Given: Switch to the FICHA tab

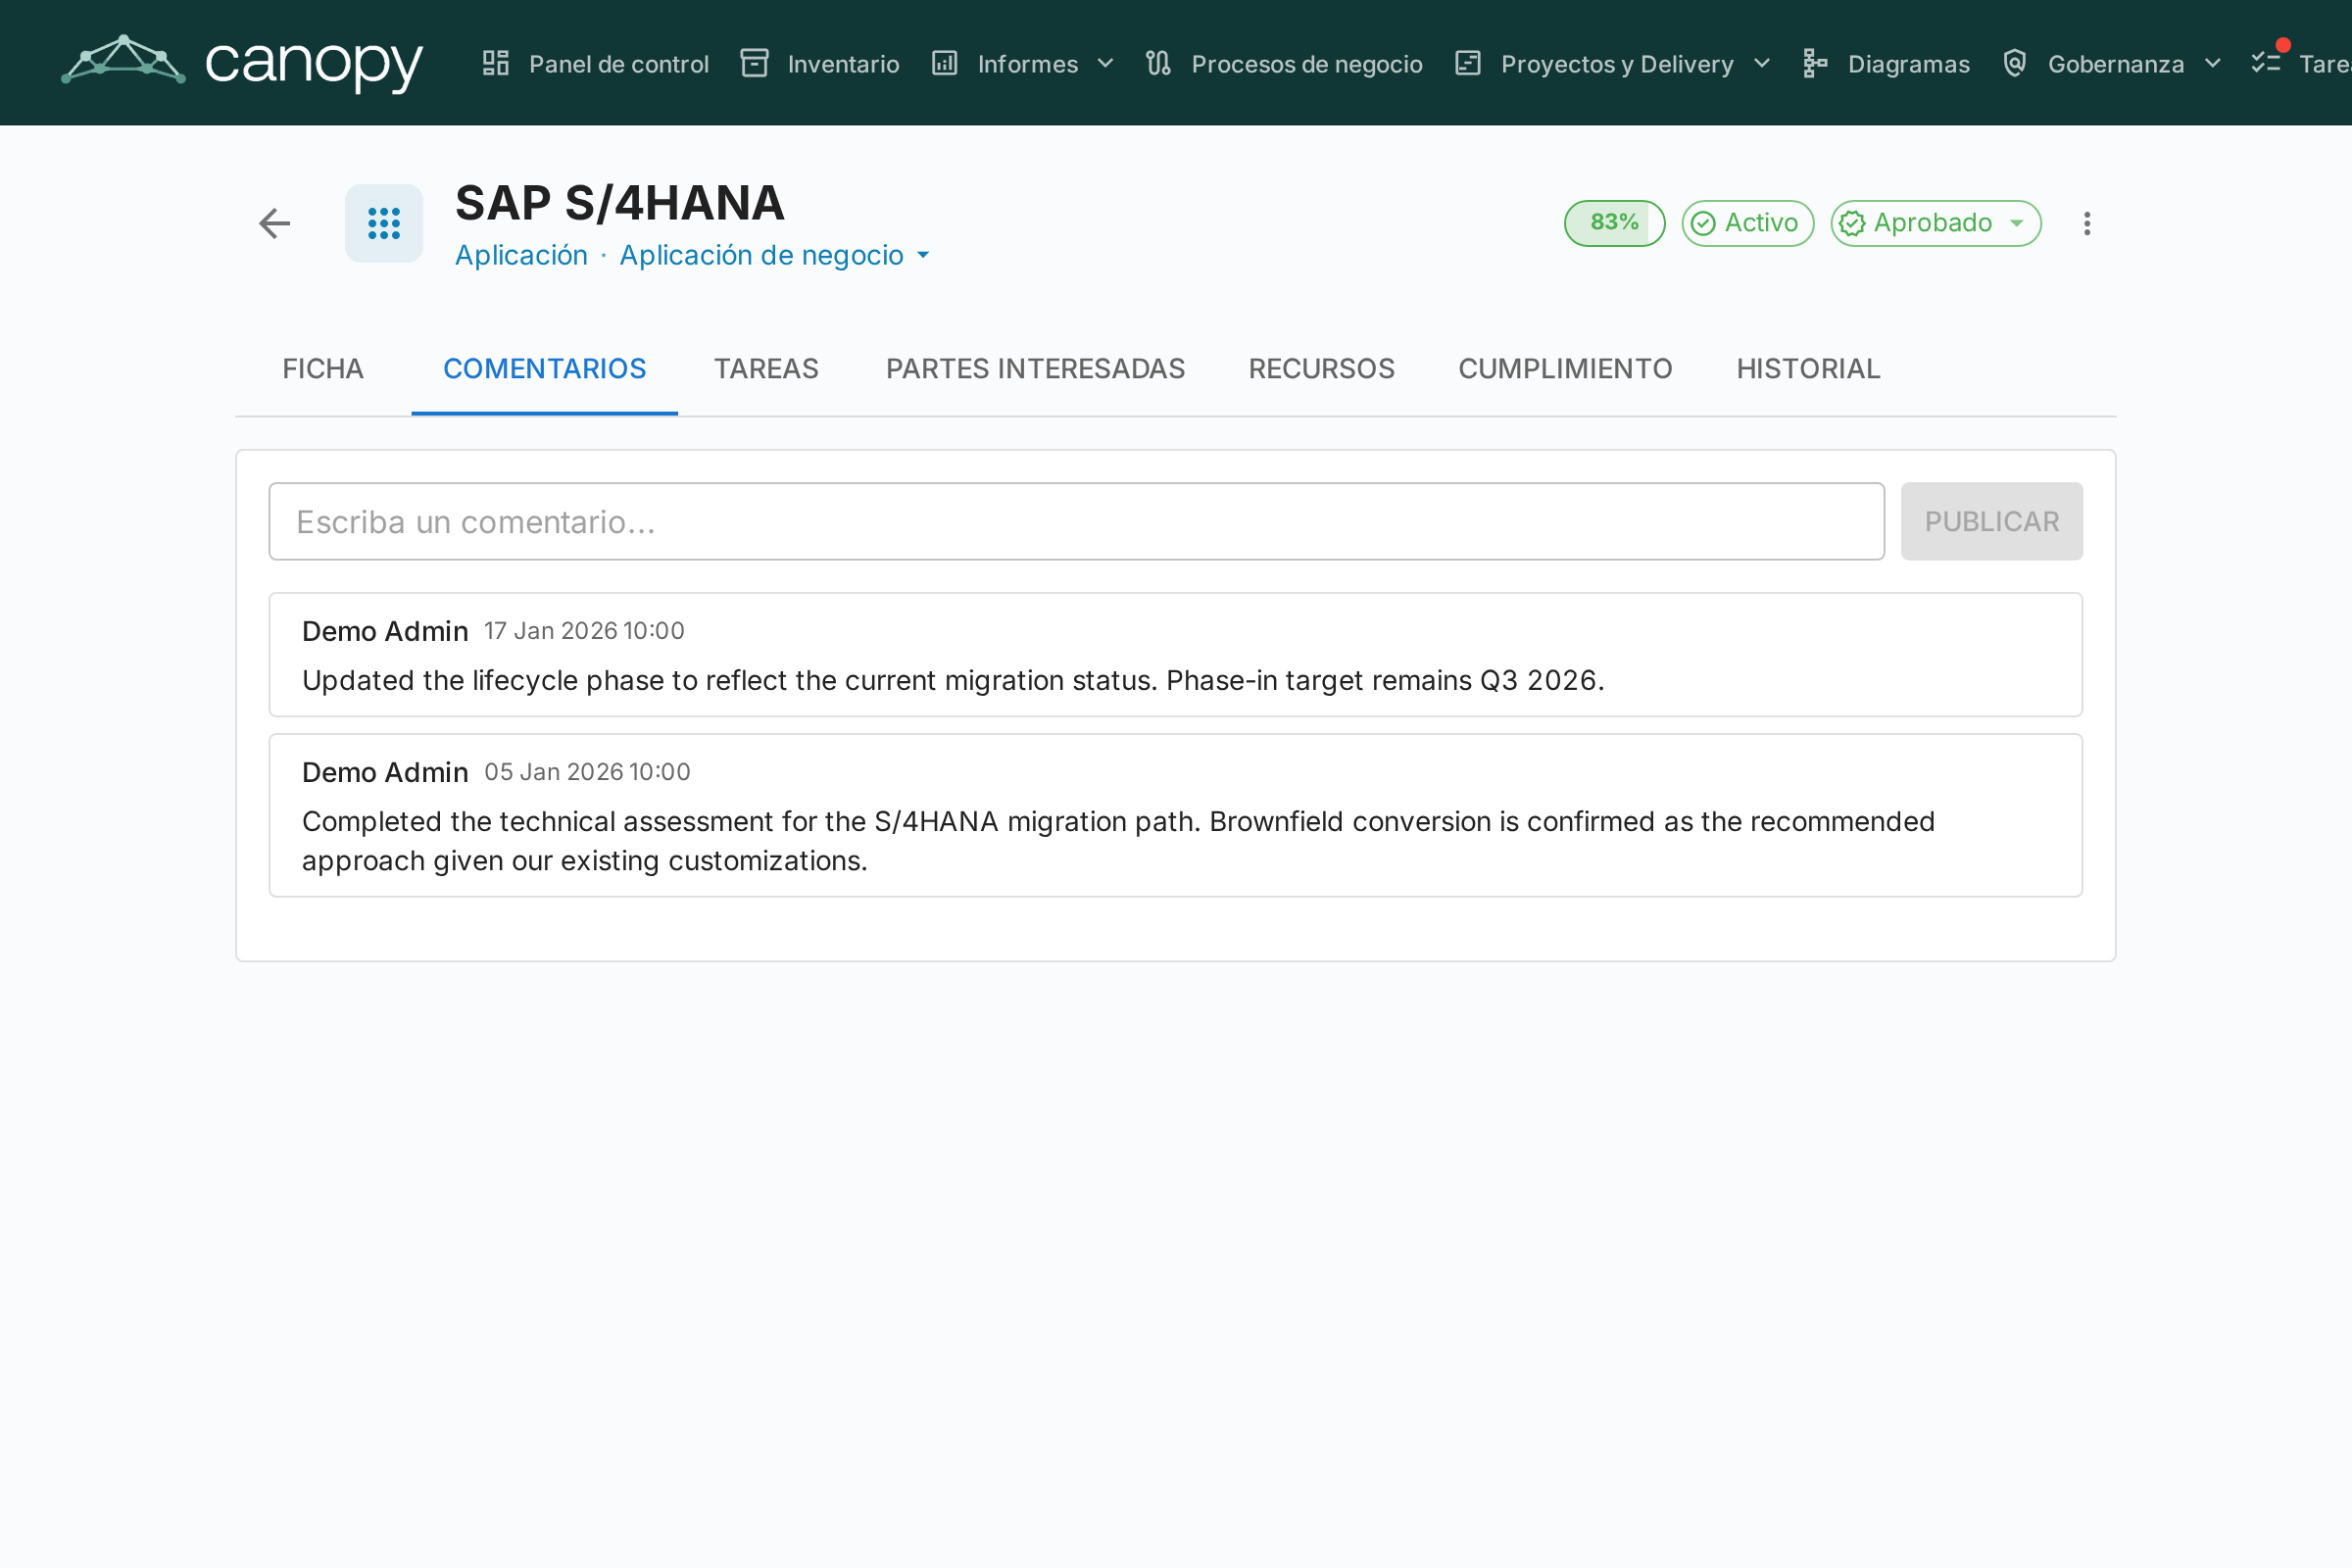Looking at the screenshot, I should (x=323, y=369).
